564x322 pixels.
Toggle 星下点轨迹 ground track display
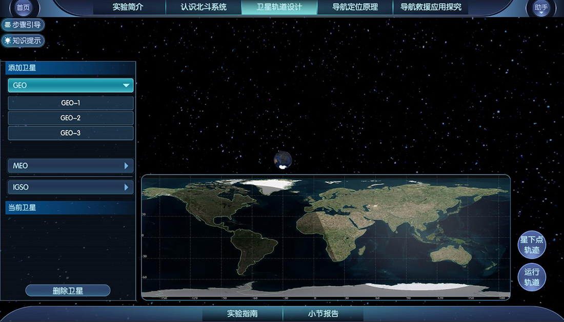[x=532, y=245]
